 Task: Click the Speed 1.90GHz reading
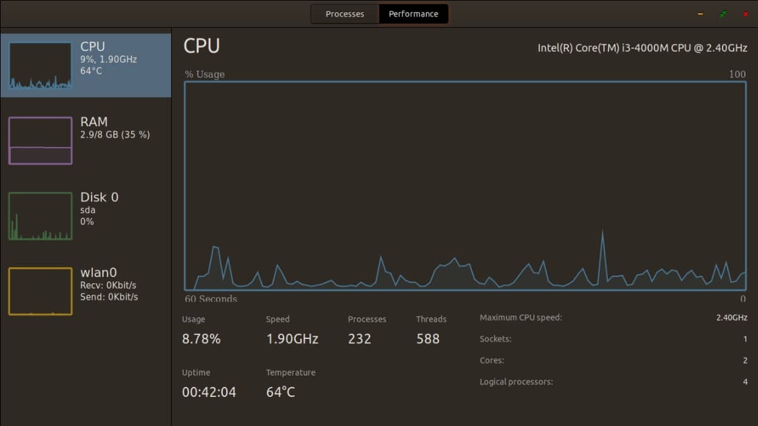point(292,339)
